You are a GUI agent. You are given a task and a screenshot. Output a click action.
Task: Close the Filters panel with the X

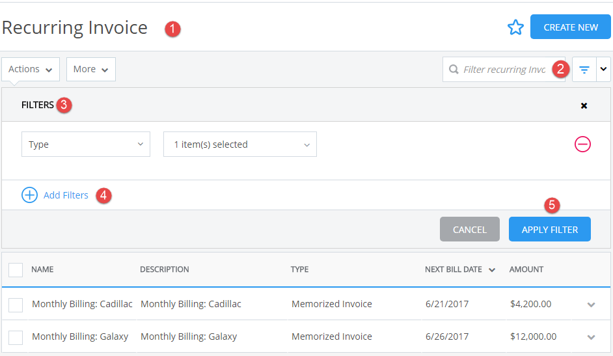click(584, 105)
